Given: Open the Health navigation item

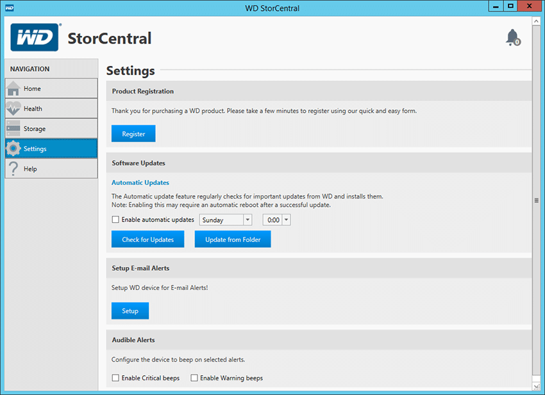Looking at the screenshot, I should 51,108.
